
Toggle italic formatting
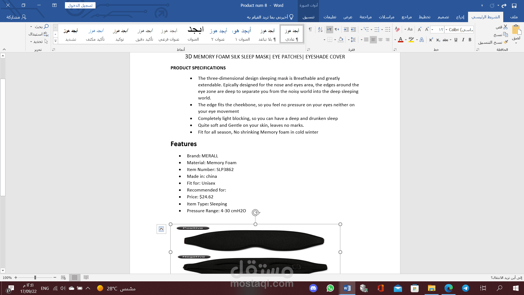click(463, 40)
